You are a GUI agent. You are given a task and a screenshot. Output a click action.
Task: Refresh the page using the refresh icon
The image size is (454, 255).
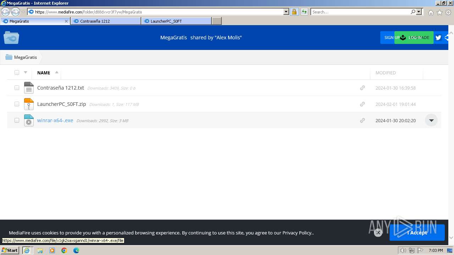(304, 12)
